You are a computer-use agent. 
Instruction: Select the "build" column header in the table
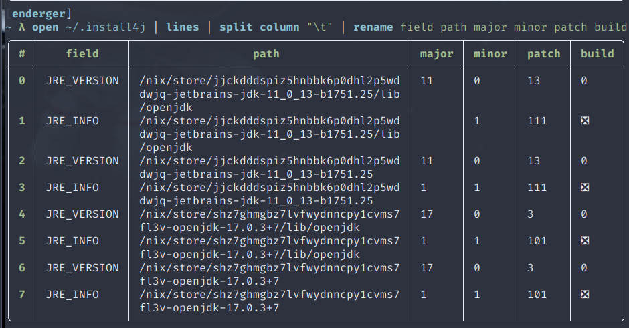pos(598,53)
